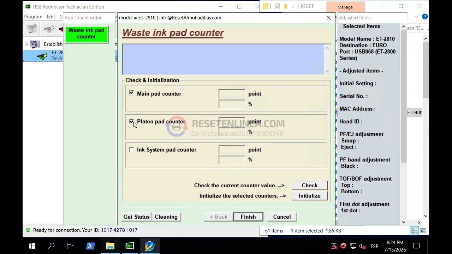Image resolution: width=452 pixels, height=254 pixels.
Task: Enable the Ink System pad counter checkbox
Action: click(x=132, y=150)
